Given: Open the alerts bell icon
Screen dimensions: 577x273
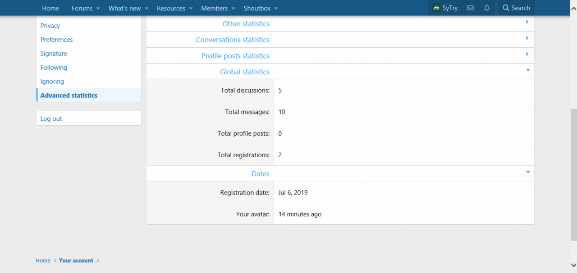Looking at the screenshot, I should click(x=487, y=8).
